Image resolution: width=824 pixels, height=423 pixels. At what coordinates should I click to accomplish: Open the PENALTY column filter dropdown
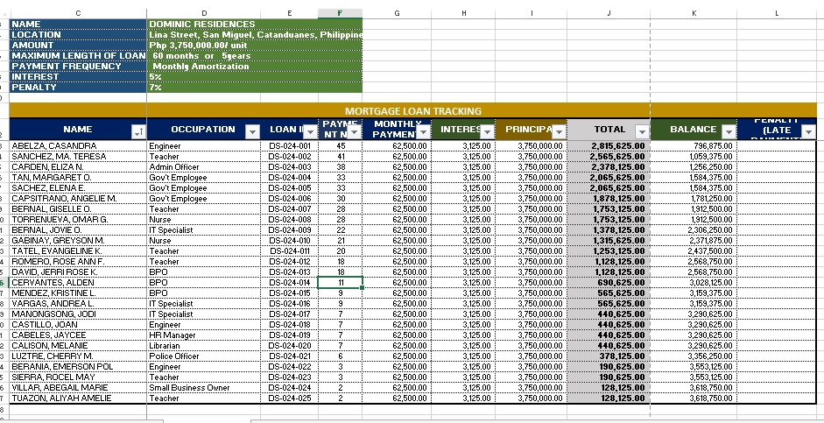[809, 133]
